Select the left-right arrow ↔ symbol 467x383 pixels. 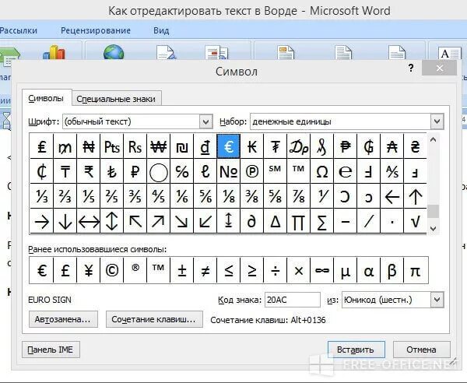pos(89,221)
